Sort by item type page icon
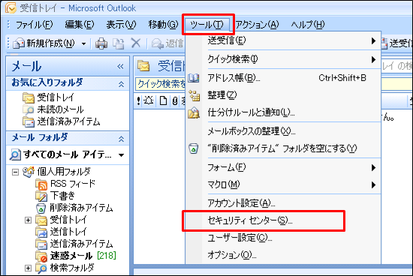This screenshot has width=413, height=276. coord(163,100)
